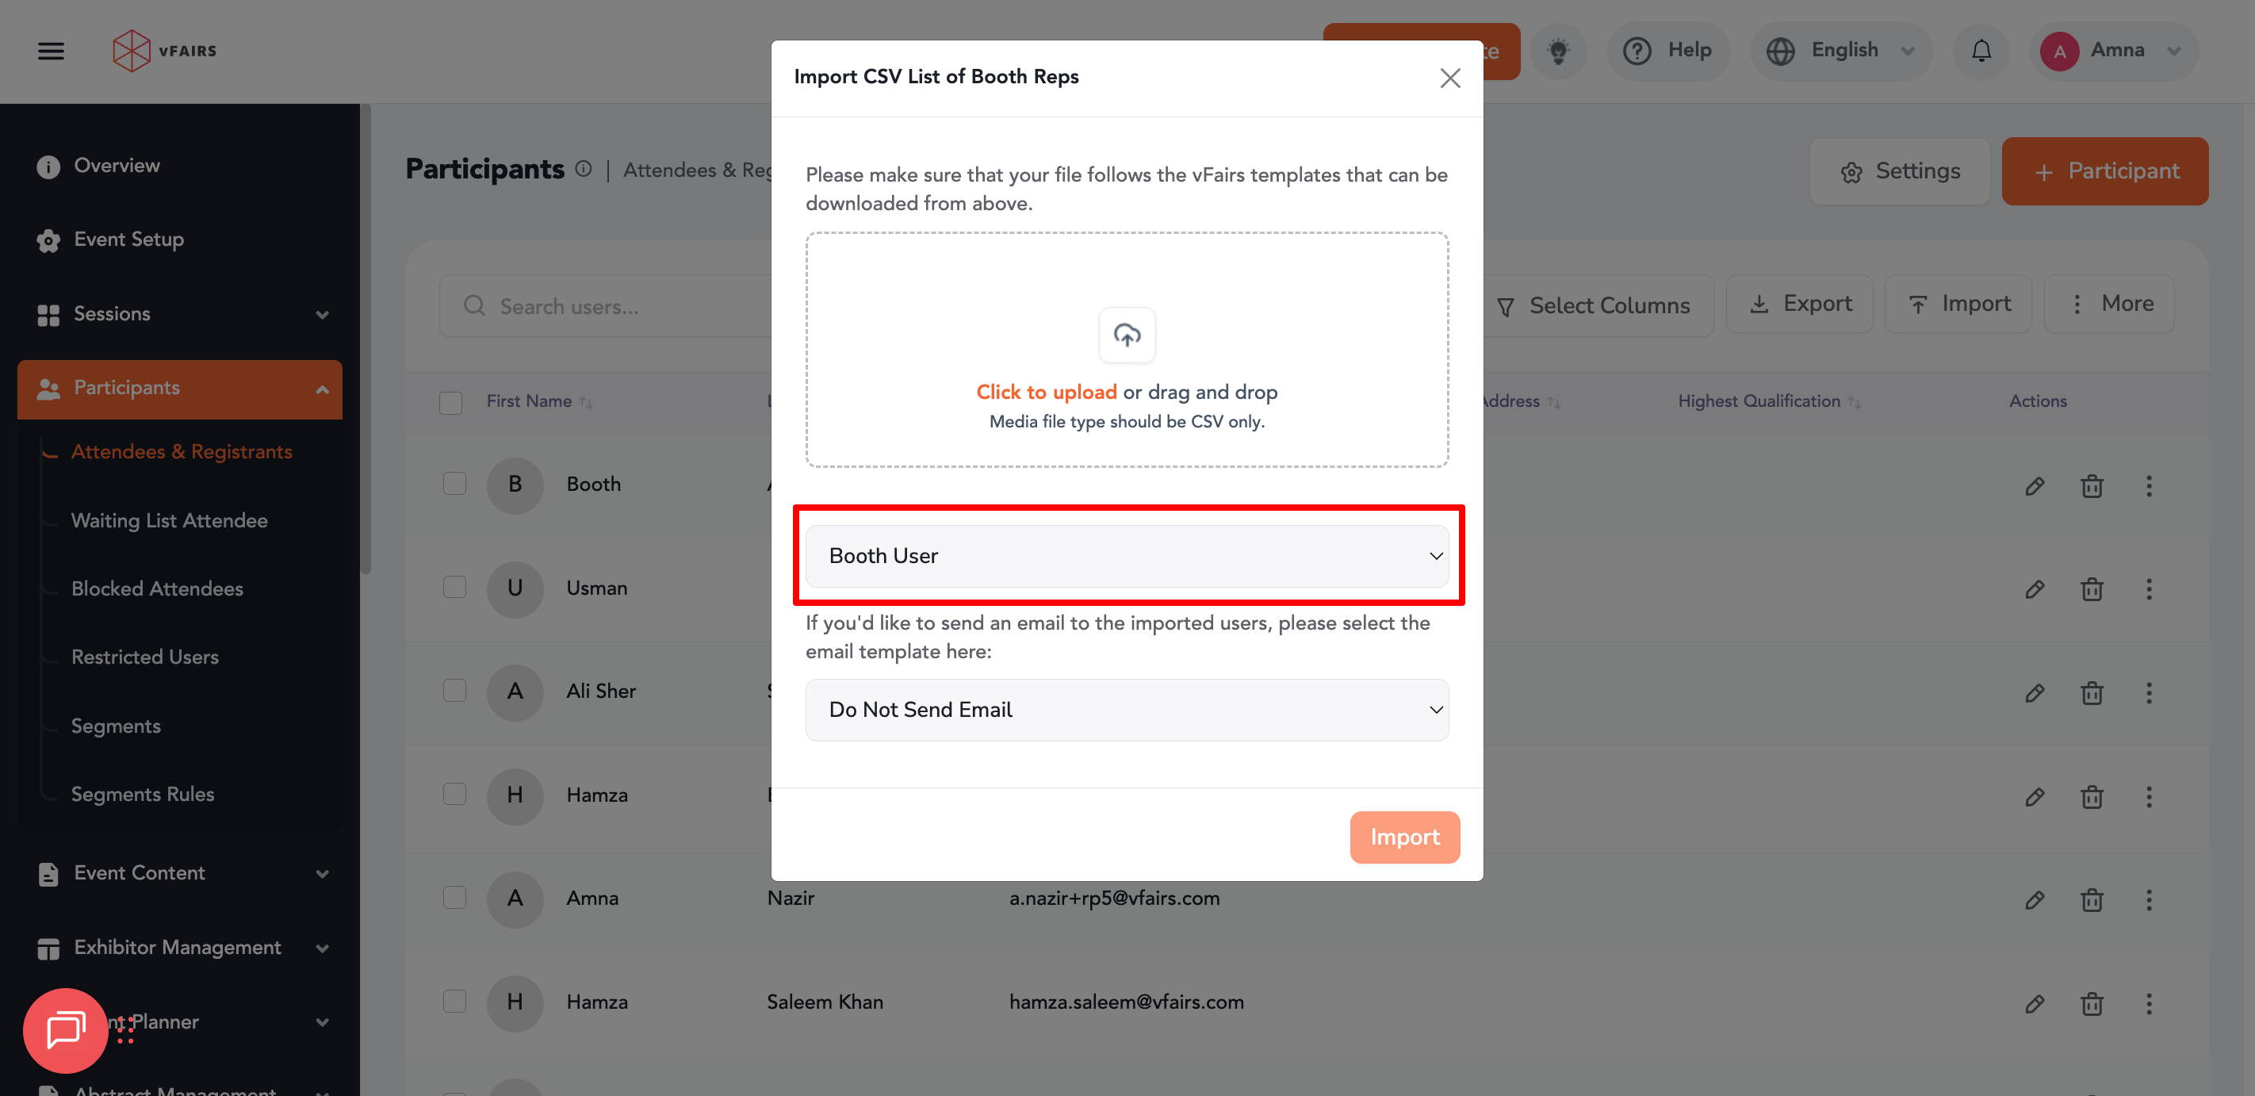Click the notifications bell icon
Image resolution: width=2255 pixels, height=1096 pixels.
tap(1981, 51)
